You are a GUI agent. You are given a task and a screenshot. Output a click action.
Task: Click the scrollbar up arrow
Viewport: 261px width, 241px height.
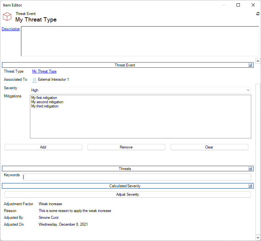258,61
